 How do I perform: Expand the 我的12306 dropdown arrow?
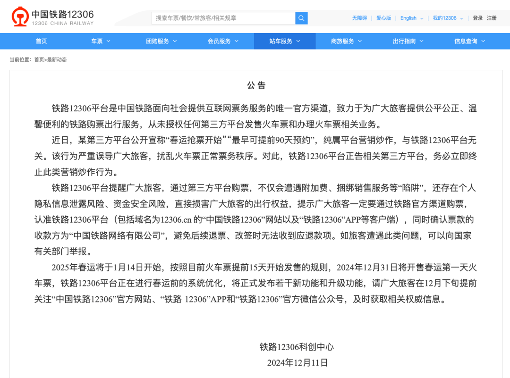point(461,18)
